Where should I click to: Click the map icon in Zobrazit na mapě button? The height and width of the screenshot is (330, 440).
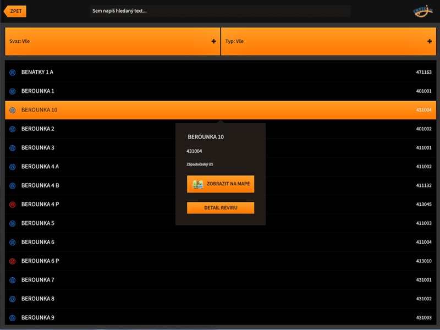tap(198, 184)
